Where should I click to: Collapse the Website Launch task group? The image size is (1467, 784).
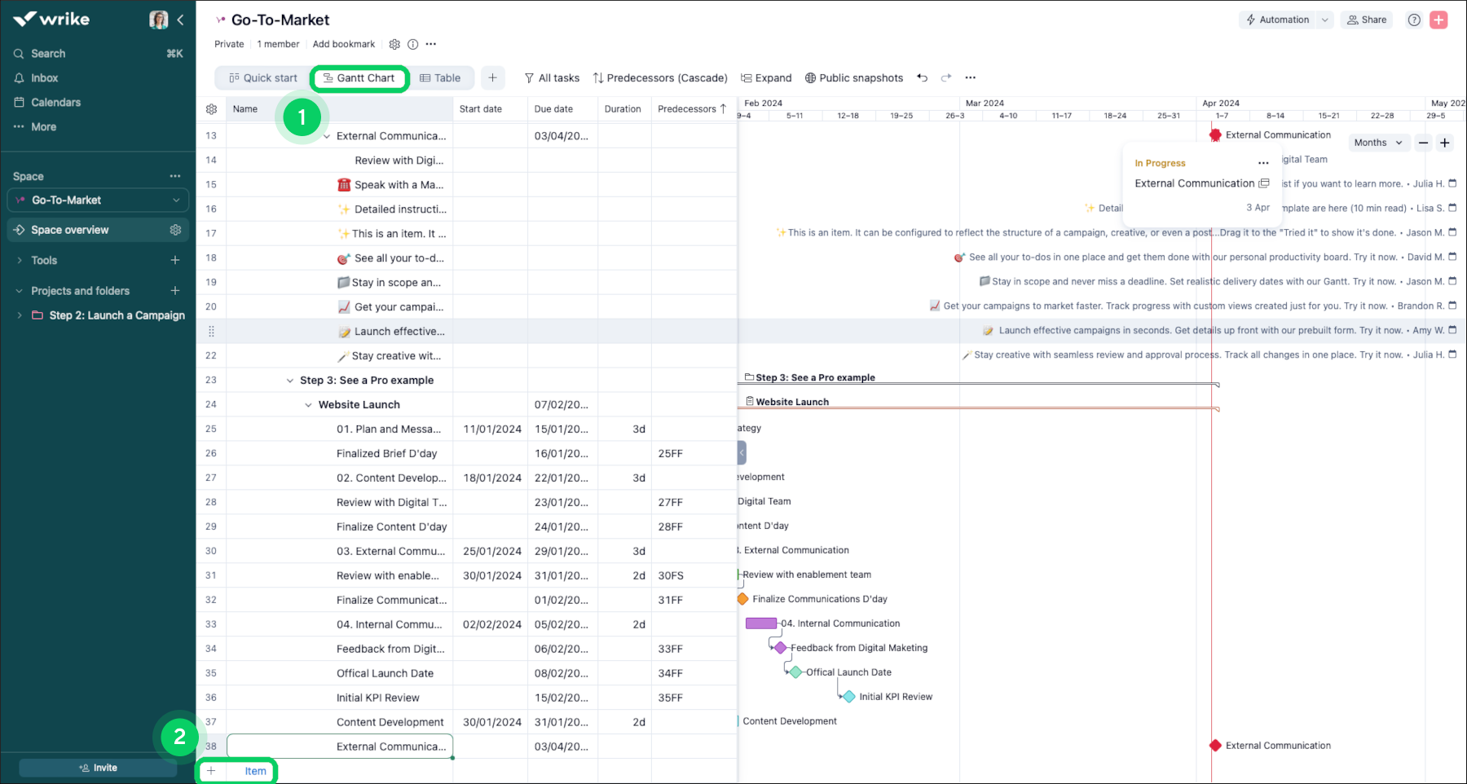pyautogui.click(x=308, y=404)
